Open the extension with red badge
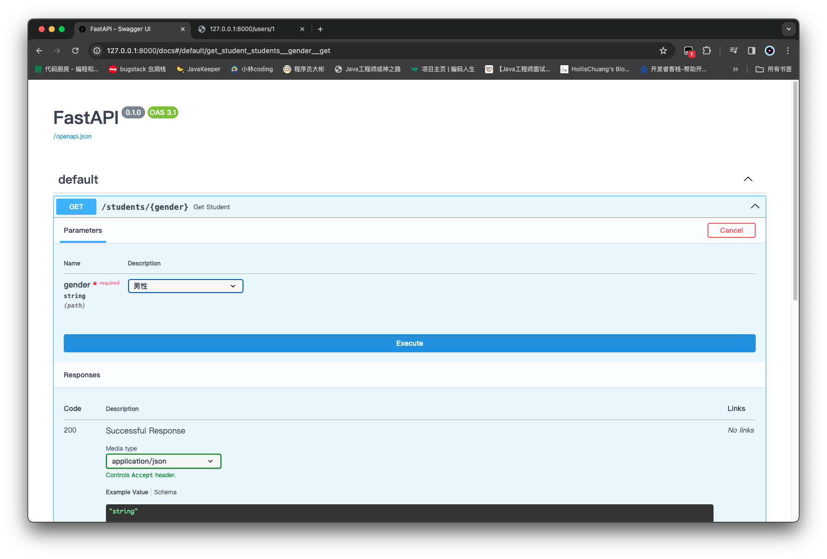 pyautogui.click(x=689, y=51)
